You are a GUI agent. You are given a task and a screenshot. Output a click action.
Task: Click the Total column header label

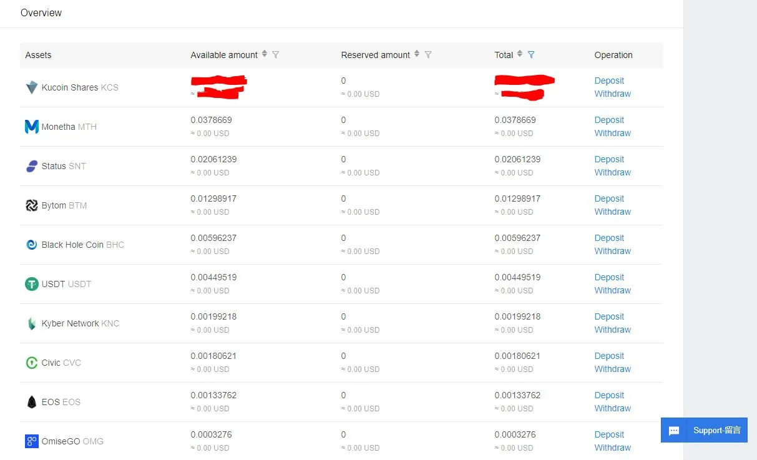coord(504,55)
